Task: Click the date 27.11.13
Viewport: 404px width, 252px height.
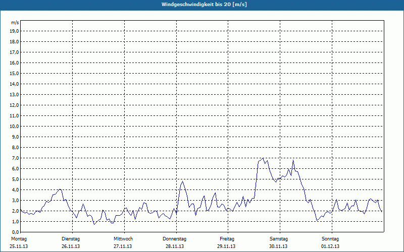Action: tap(123, 246)
